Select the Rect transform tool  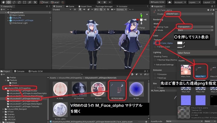(x=24, y=2)
